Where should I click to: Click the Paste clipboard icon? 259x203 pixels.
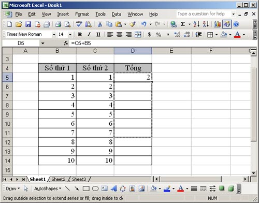[x=119, y=24]
